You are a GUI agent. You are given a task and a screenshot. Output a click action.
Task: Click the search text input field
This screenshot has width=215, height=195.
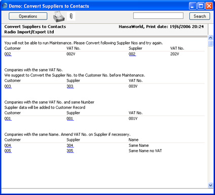pyautogui.click(x=158, y=16)
